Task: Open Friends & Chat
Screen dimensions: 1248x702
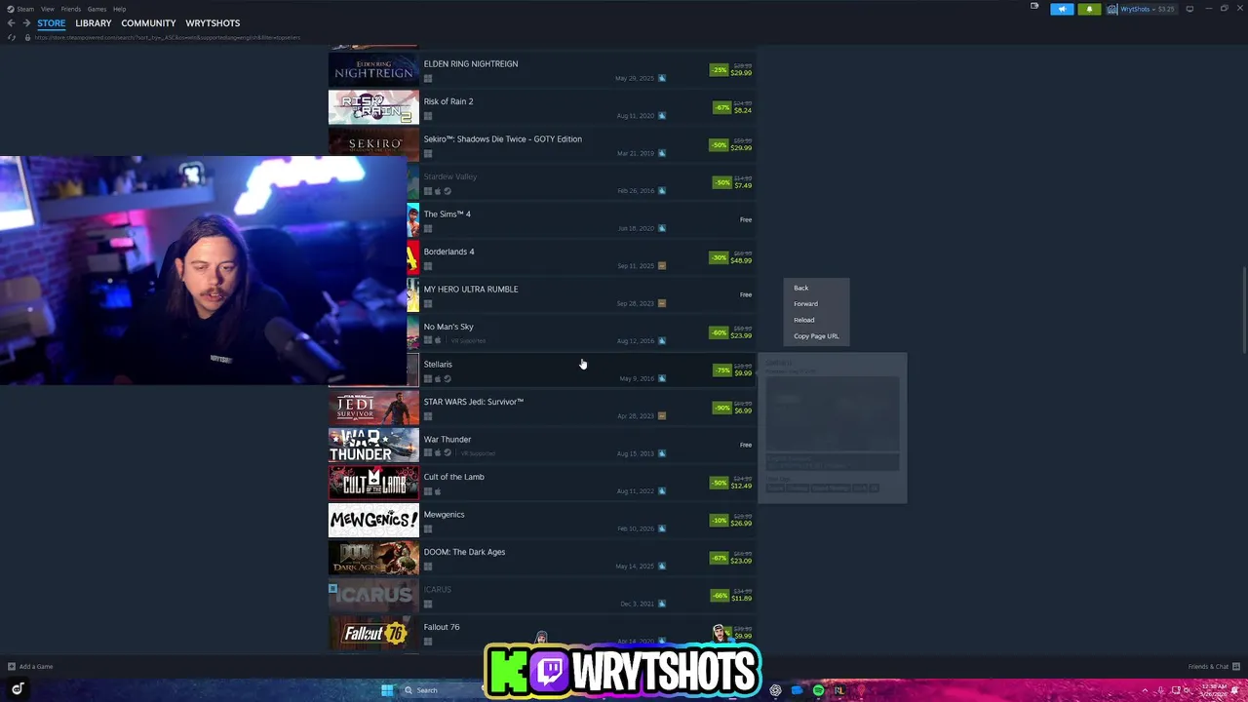Action: pos(1213,667)
